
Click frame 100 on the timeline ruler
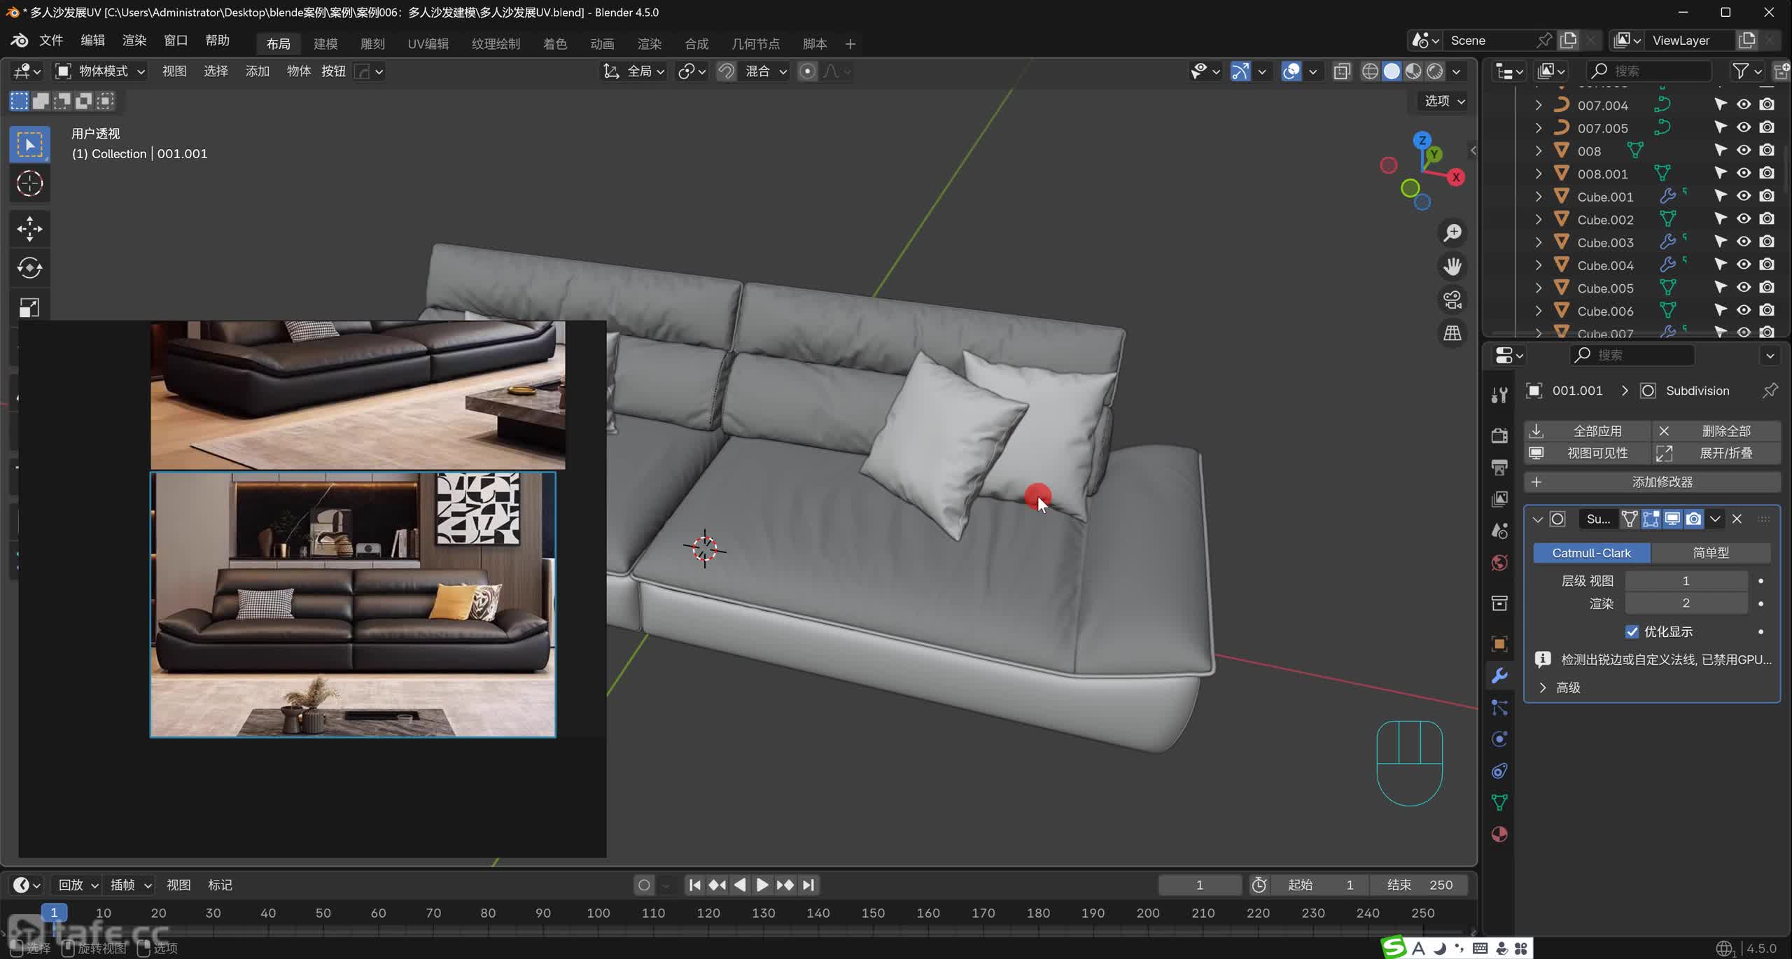598,913
